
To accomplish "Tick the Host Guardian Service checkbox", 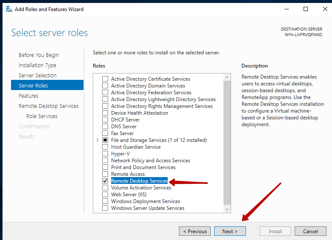I will [x=105, y=147].
